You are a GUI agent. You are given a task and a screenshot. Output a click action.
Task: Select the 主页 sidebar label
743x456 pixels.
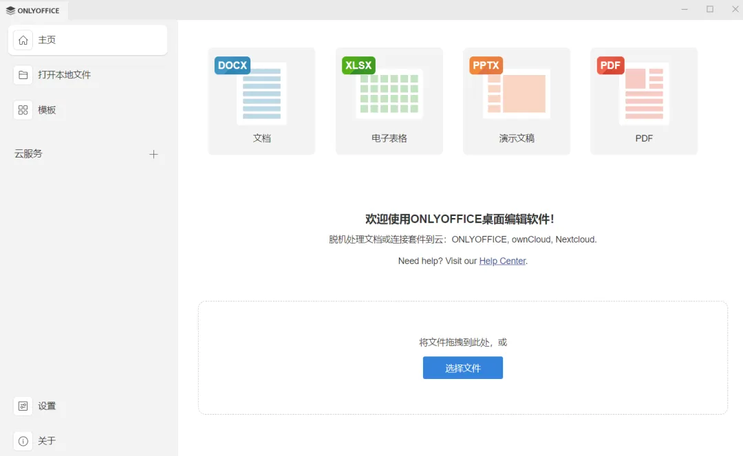(47, 40)
